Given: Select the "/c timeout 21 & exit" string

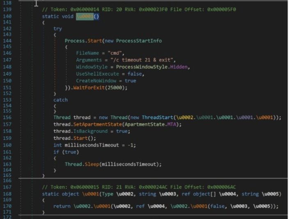Looking at the screenshot, I should 142,60.
